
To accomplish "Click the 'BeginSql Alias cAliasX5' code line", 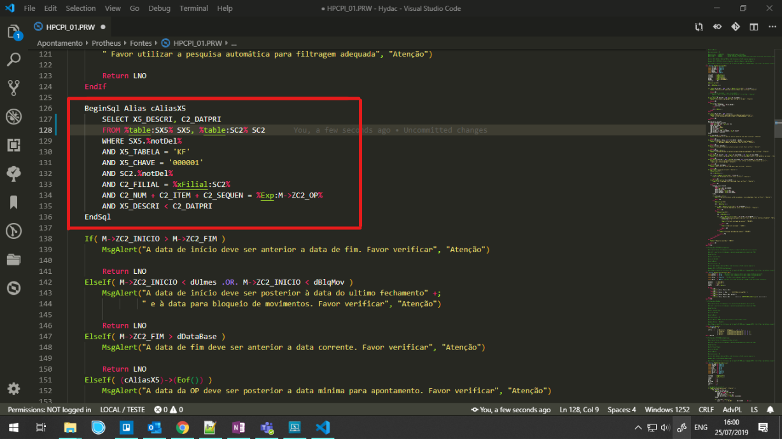I will click(x=135, y=109).
